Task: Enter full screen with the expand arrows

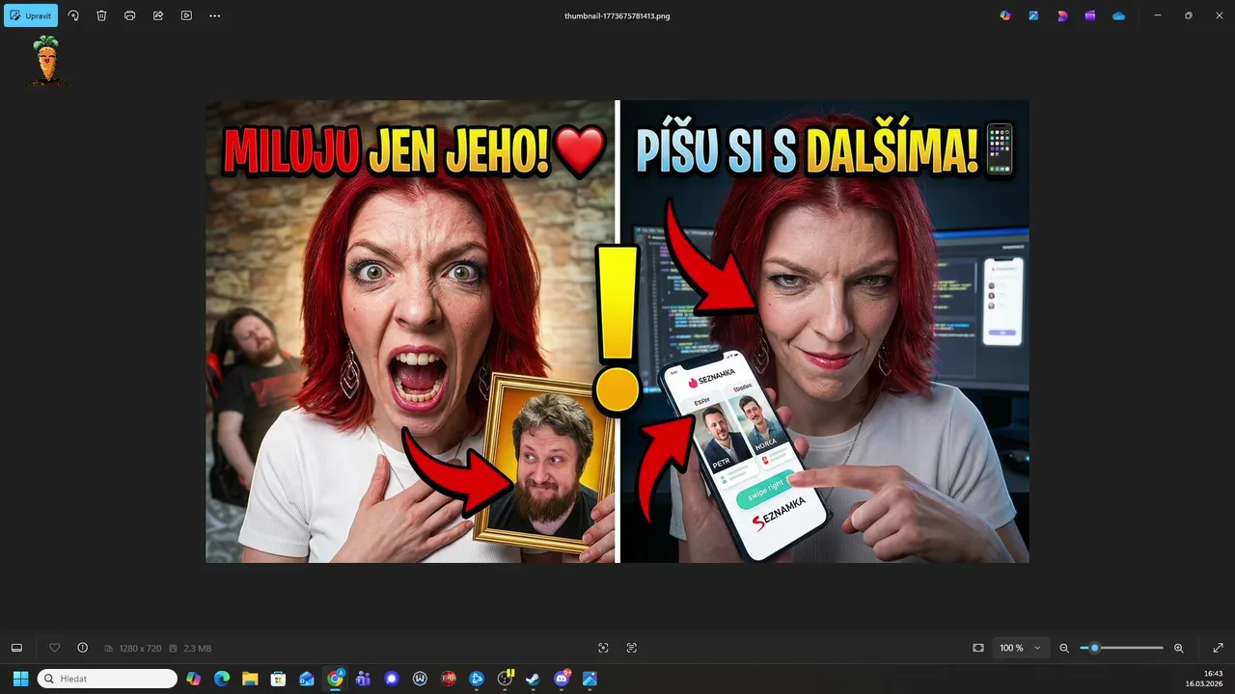Action: click(1218, 648)
